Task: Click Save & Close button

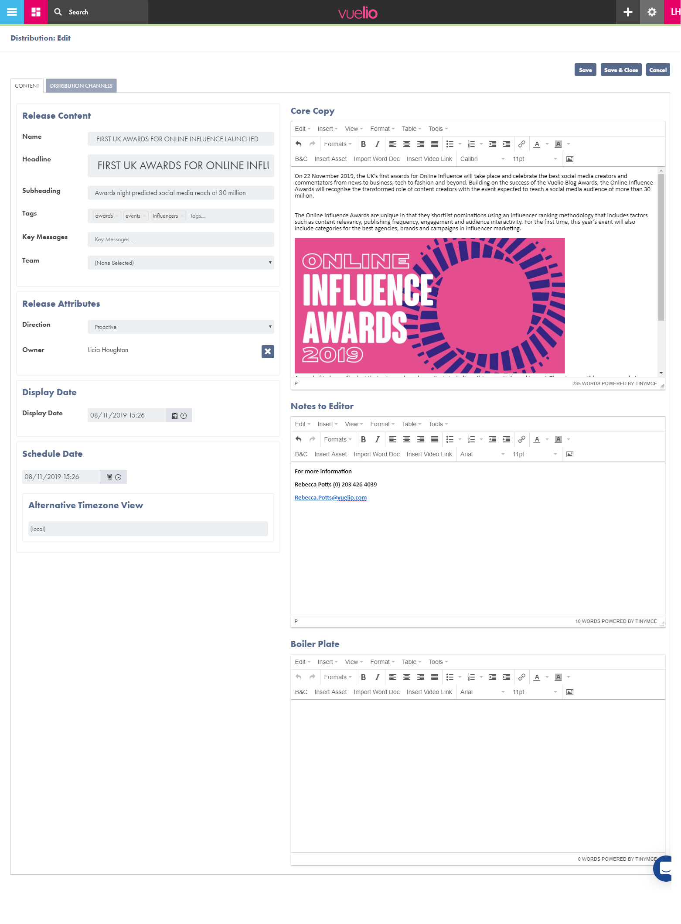Action: click(x=621, y=70)
